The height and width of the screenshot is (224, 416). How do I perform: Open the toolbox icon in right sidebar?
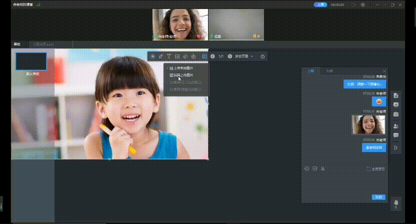pyautogui.click(x=396, y=114)
